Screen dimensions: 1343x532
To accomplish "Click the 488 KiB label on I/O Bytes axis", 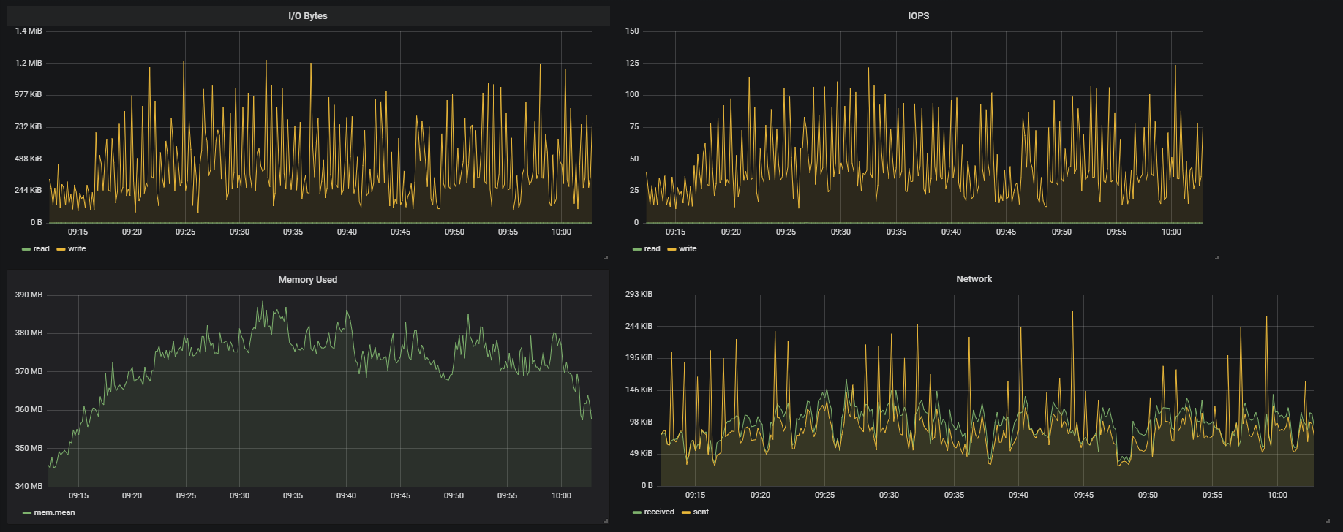I will pyautogui.click(x=29, y=159).
